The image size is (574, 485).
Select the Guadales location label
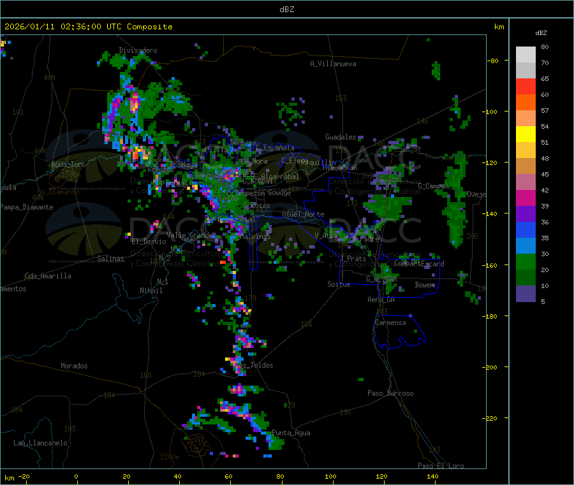click(x=341, y=137)
